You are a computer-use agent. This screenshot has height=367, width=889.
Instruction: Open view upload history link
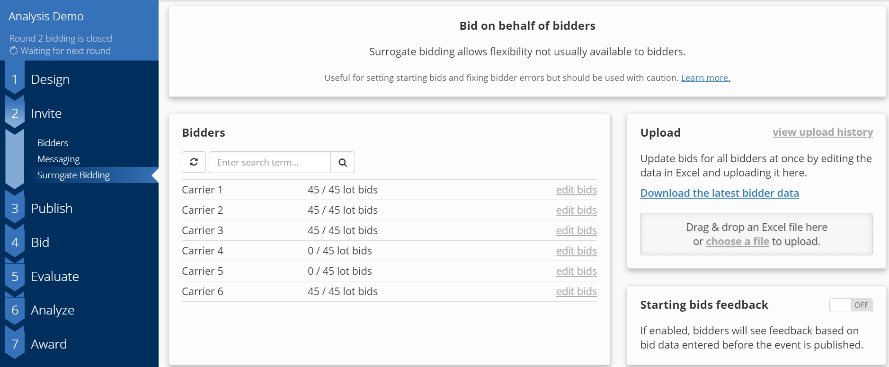tap(823, 132)
